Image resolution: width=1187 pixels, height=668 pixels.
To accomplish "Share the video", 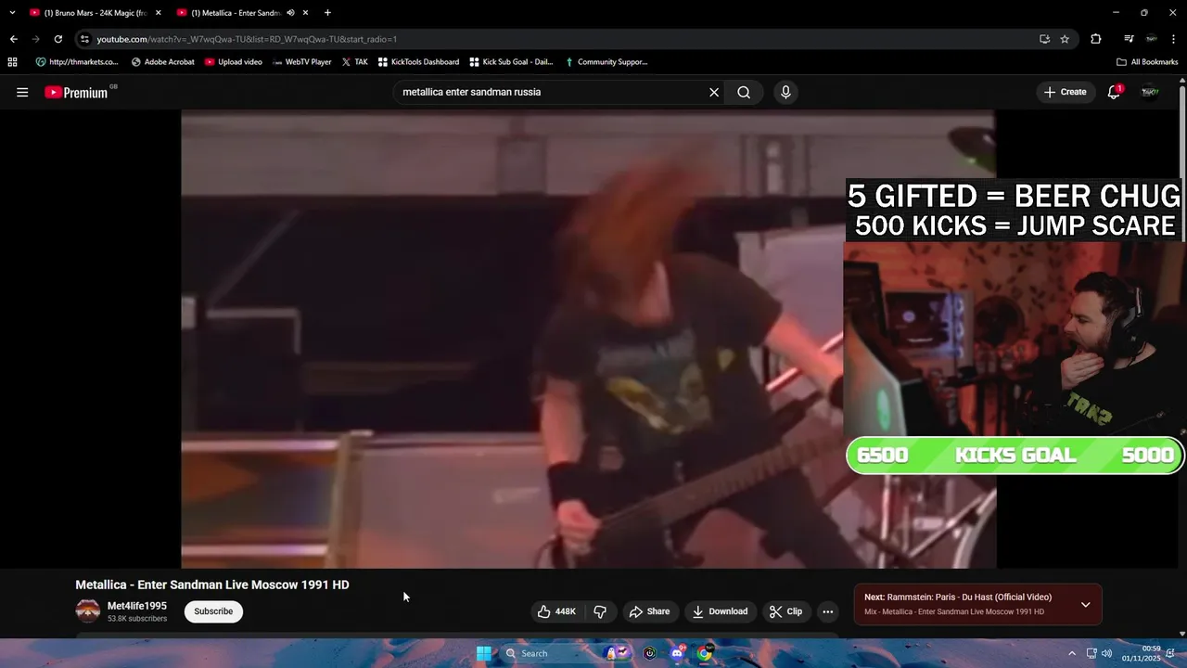I will [649, 611].
